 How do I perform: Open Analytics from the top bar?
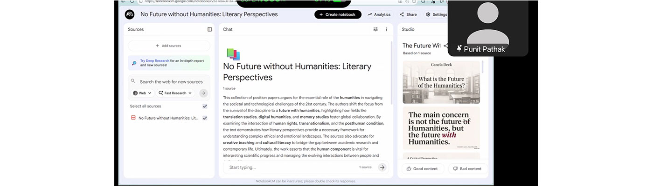pyautogui.click(x=379, y=14)
